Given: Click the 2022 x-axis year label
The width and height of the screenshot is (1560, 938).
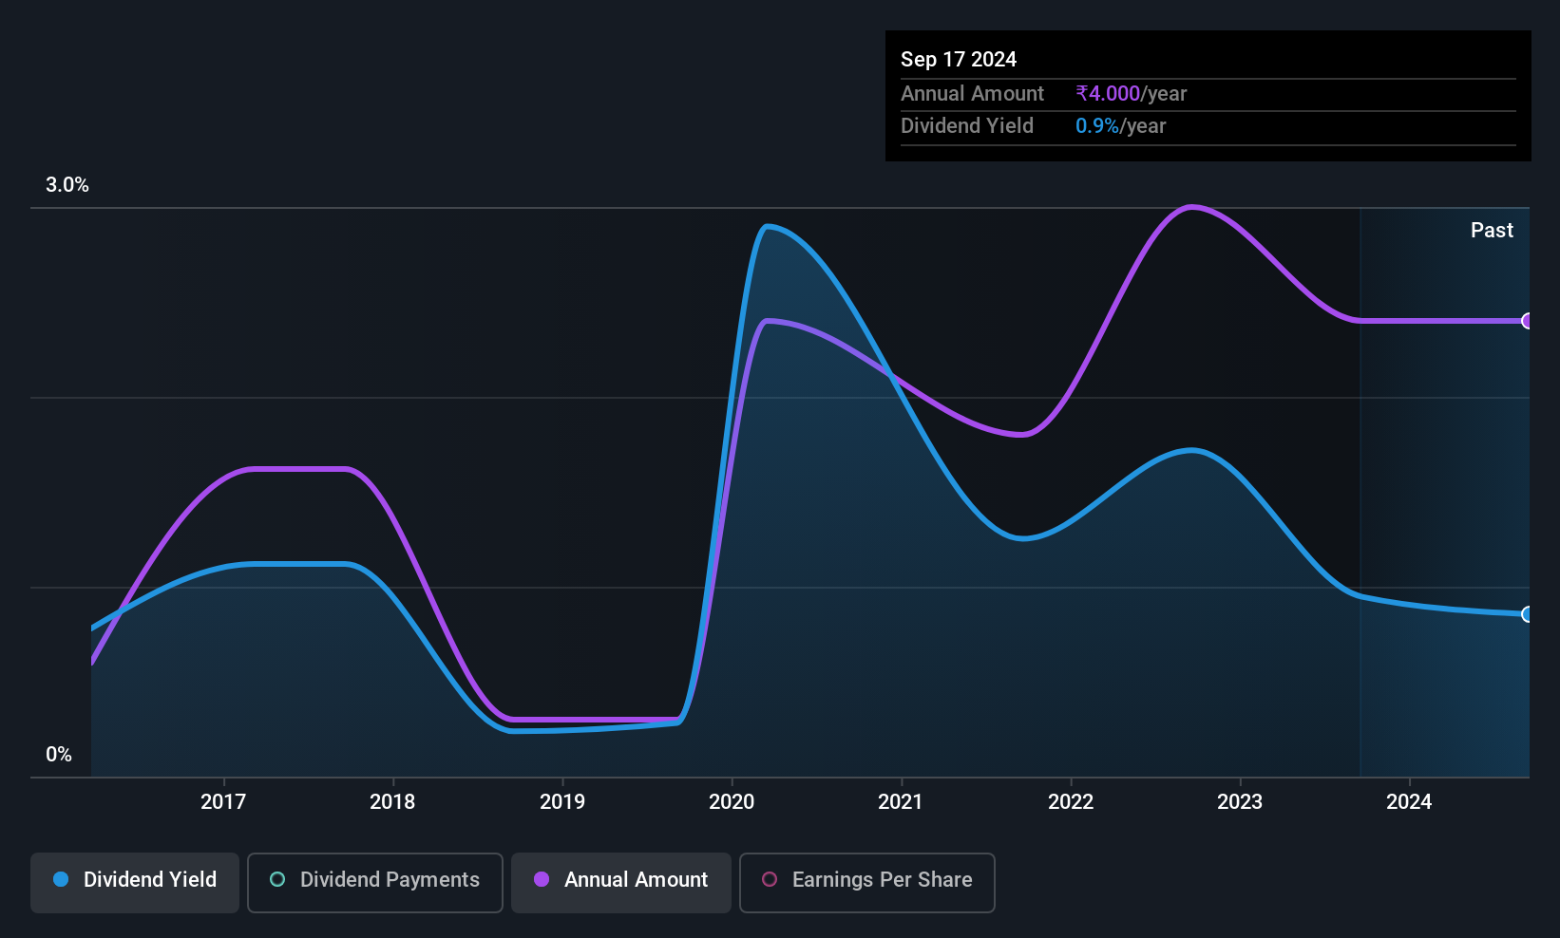Looking at the screenshot, I should point(1071,802).
